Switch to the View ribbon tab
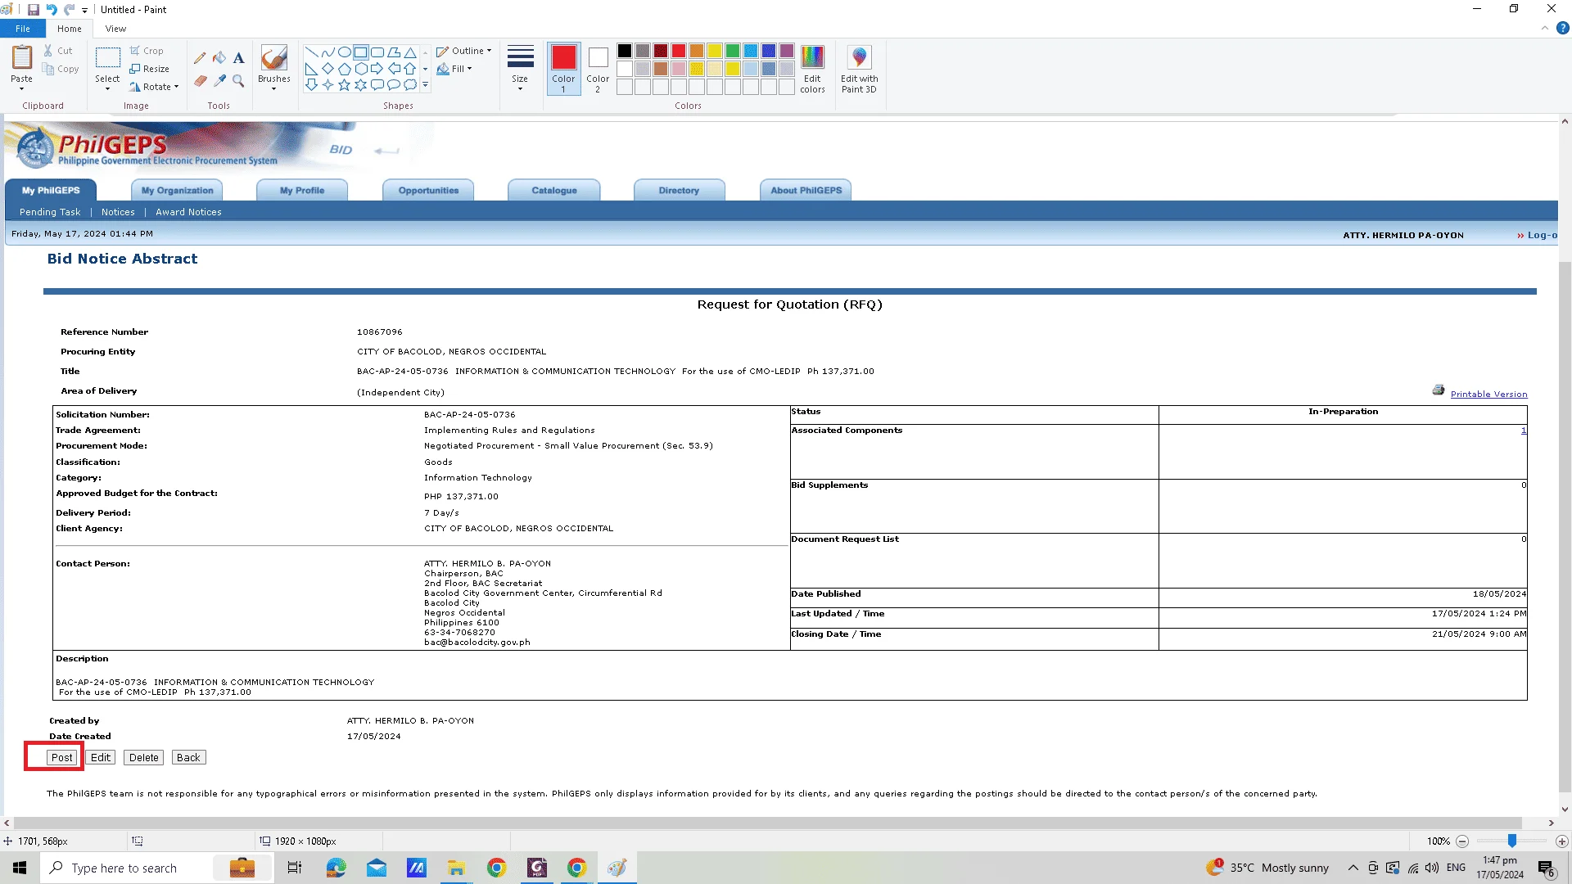1572x884 pixels. [x=115, y=29]
